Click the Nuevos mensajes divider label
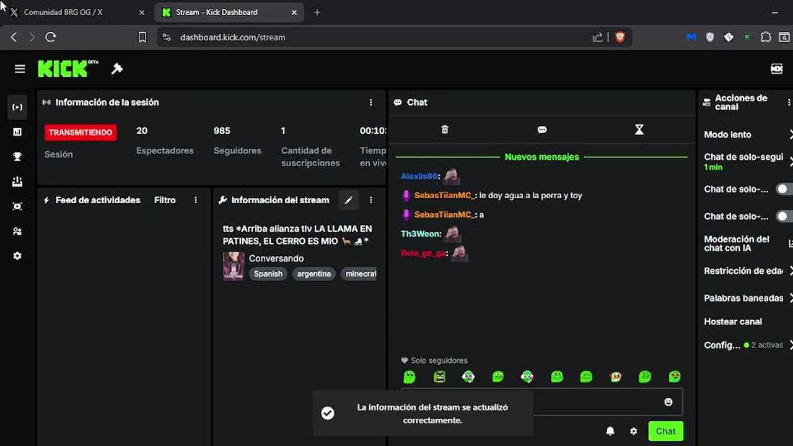Viewport: 793px width, 446px height. (541, 157)
